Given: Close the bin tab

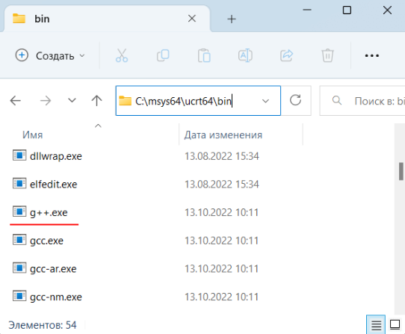Looking at the screenshot, I should 192,19.
